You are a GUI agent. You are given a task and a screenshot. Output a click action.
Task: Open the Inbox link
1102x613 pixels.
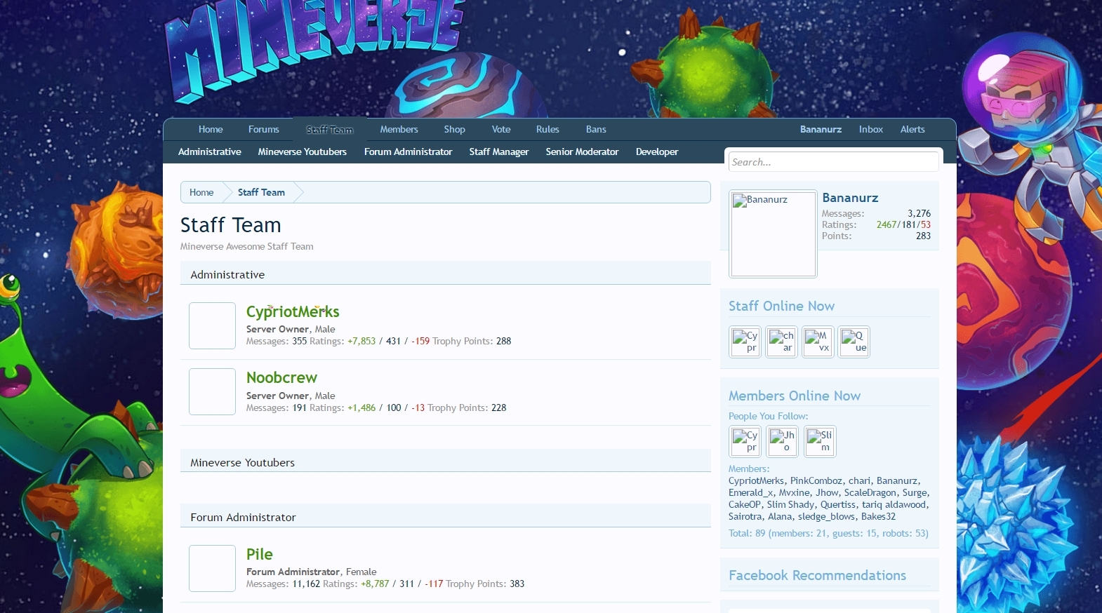tap(871, 129)
